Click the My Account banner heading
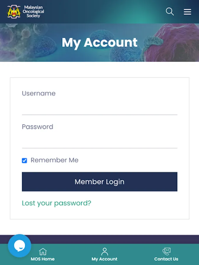The image size is (199, 265). pos(100,43)
